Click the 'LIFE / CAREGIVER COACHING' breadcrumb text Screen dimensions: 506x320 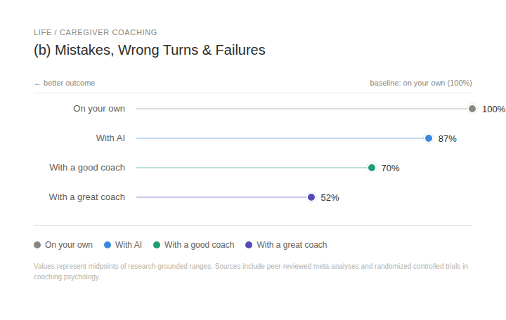tap(96, 32)
